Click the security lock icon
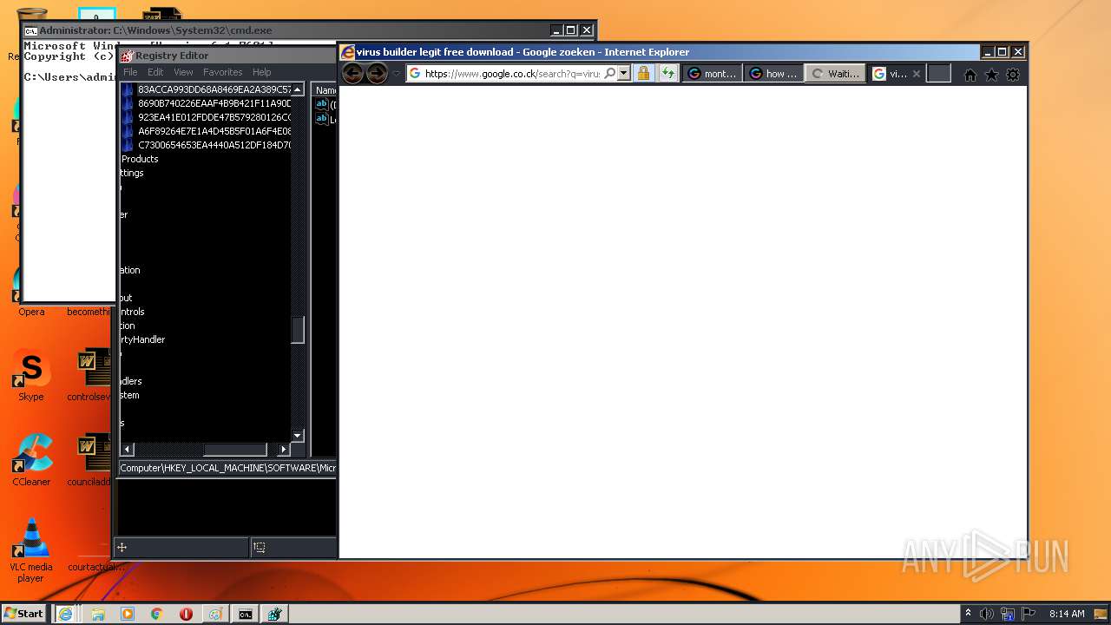 click(x=643, y=74)
